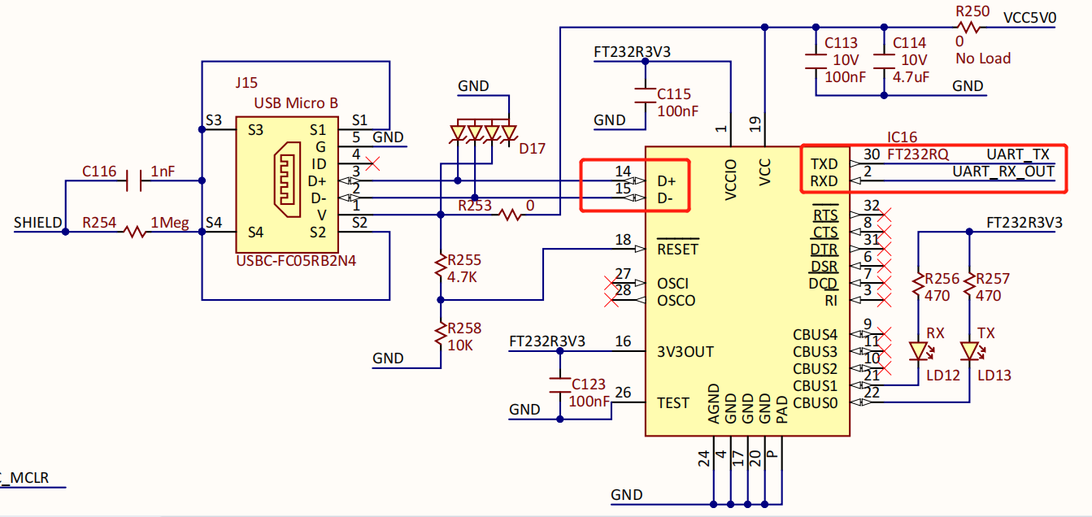The width and height of the screenshot is (1092, 517).
Task: Click the RXD pin name on IC16
Action: 824,180
